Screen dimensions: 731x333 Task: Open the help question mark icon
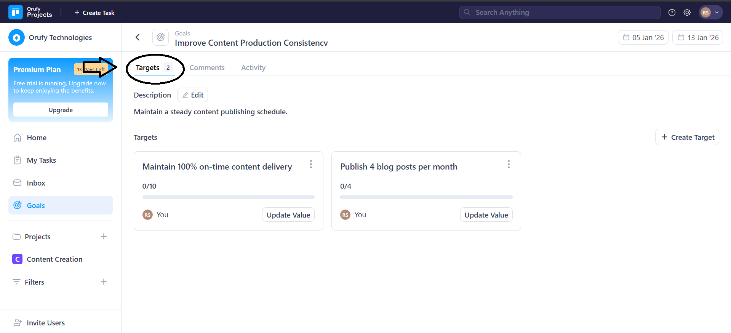pos(672,13)
